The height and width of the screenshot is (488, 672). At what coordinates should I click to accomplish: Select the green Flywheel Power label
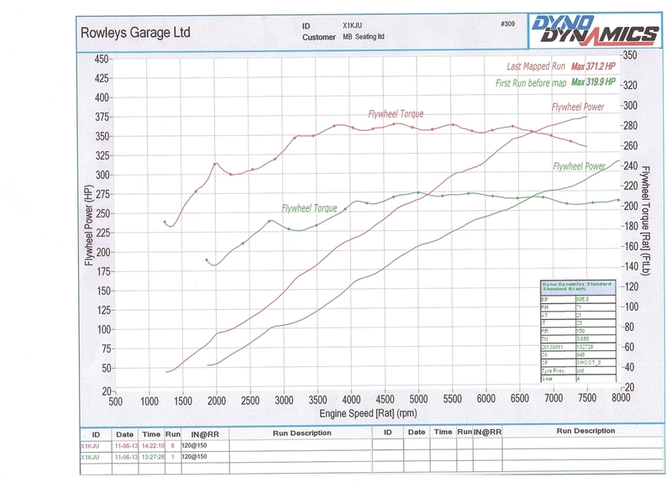pos(578,166)
